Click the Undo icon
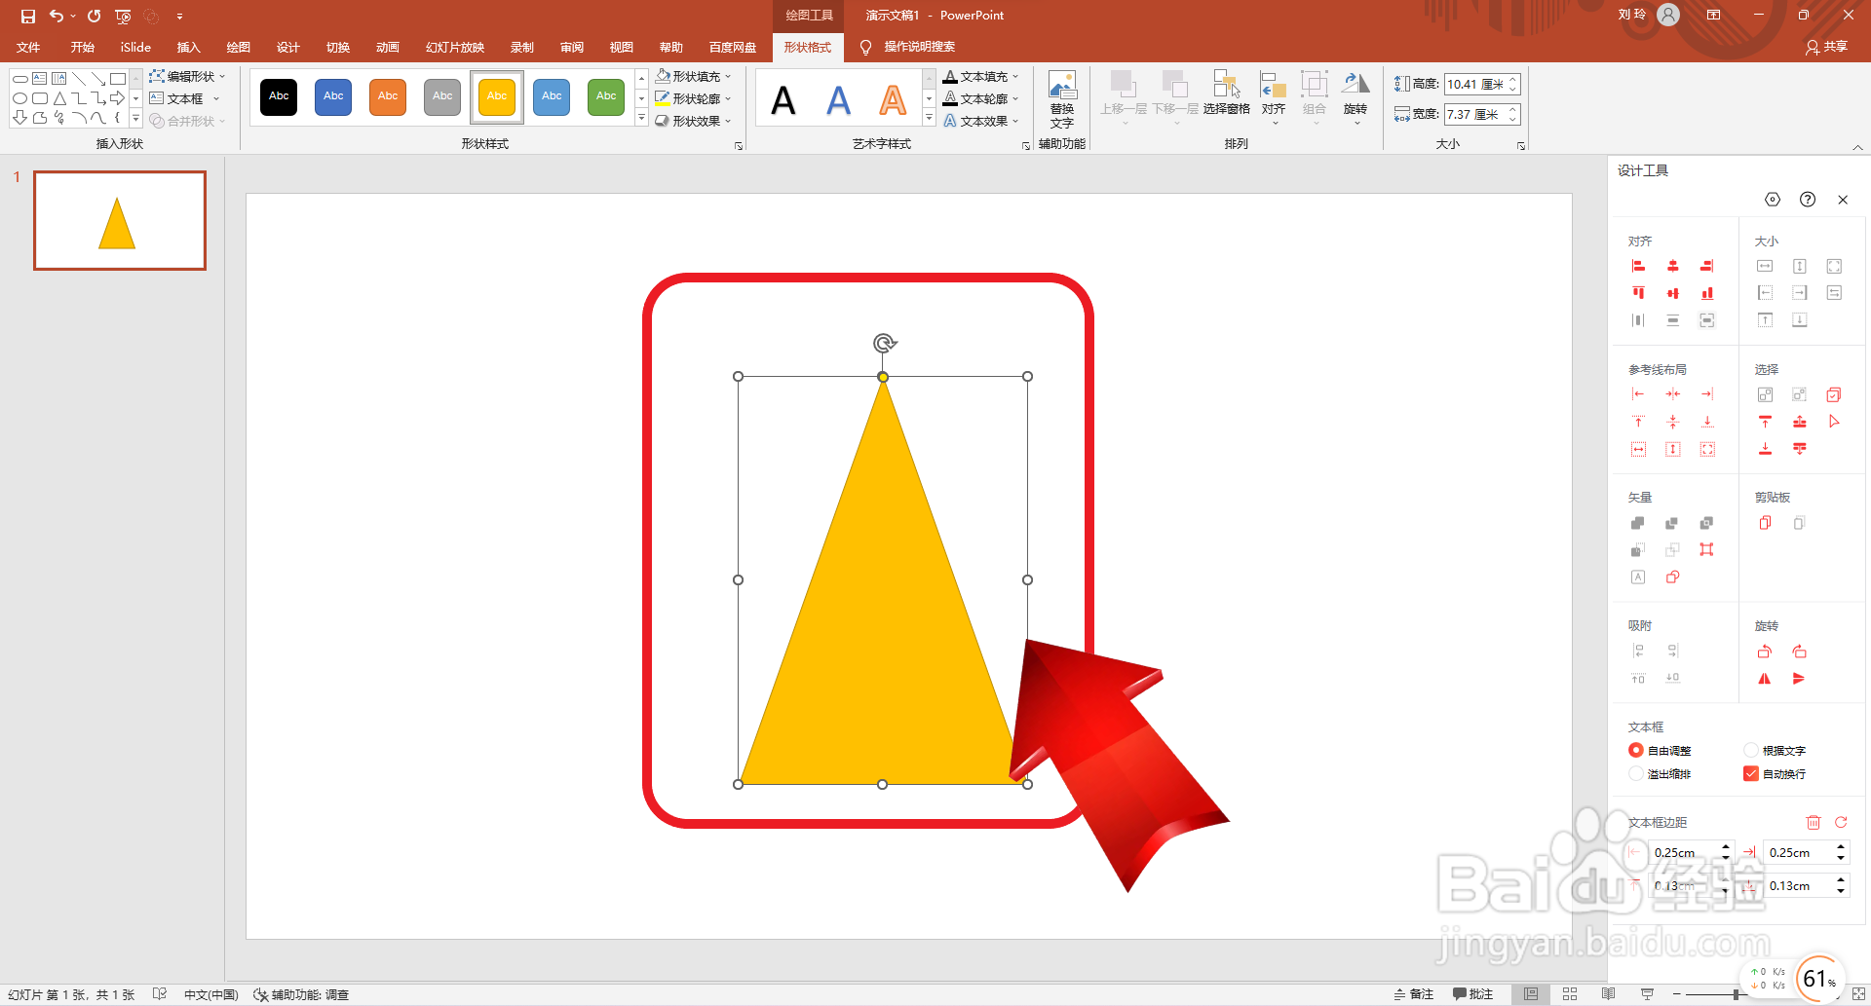 click(57, 16)
